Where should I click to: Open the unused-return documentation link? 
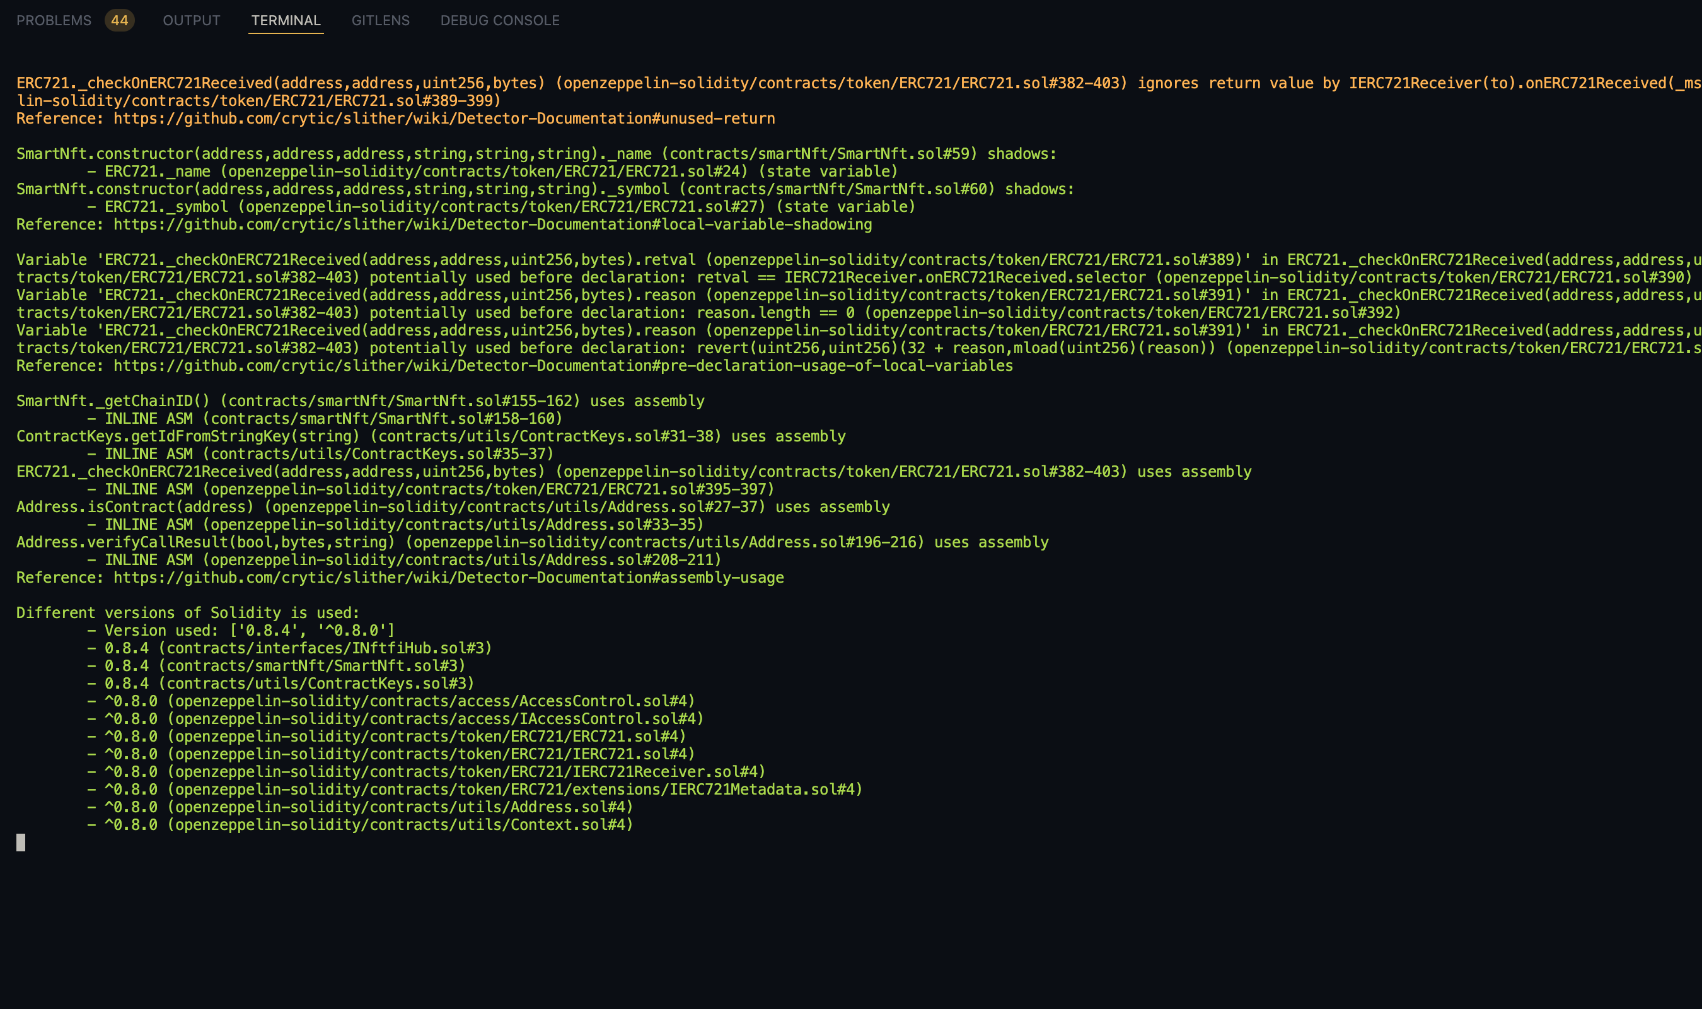444,119
